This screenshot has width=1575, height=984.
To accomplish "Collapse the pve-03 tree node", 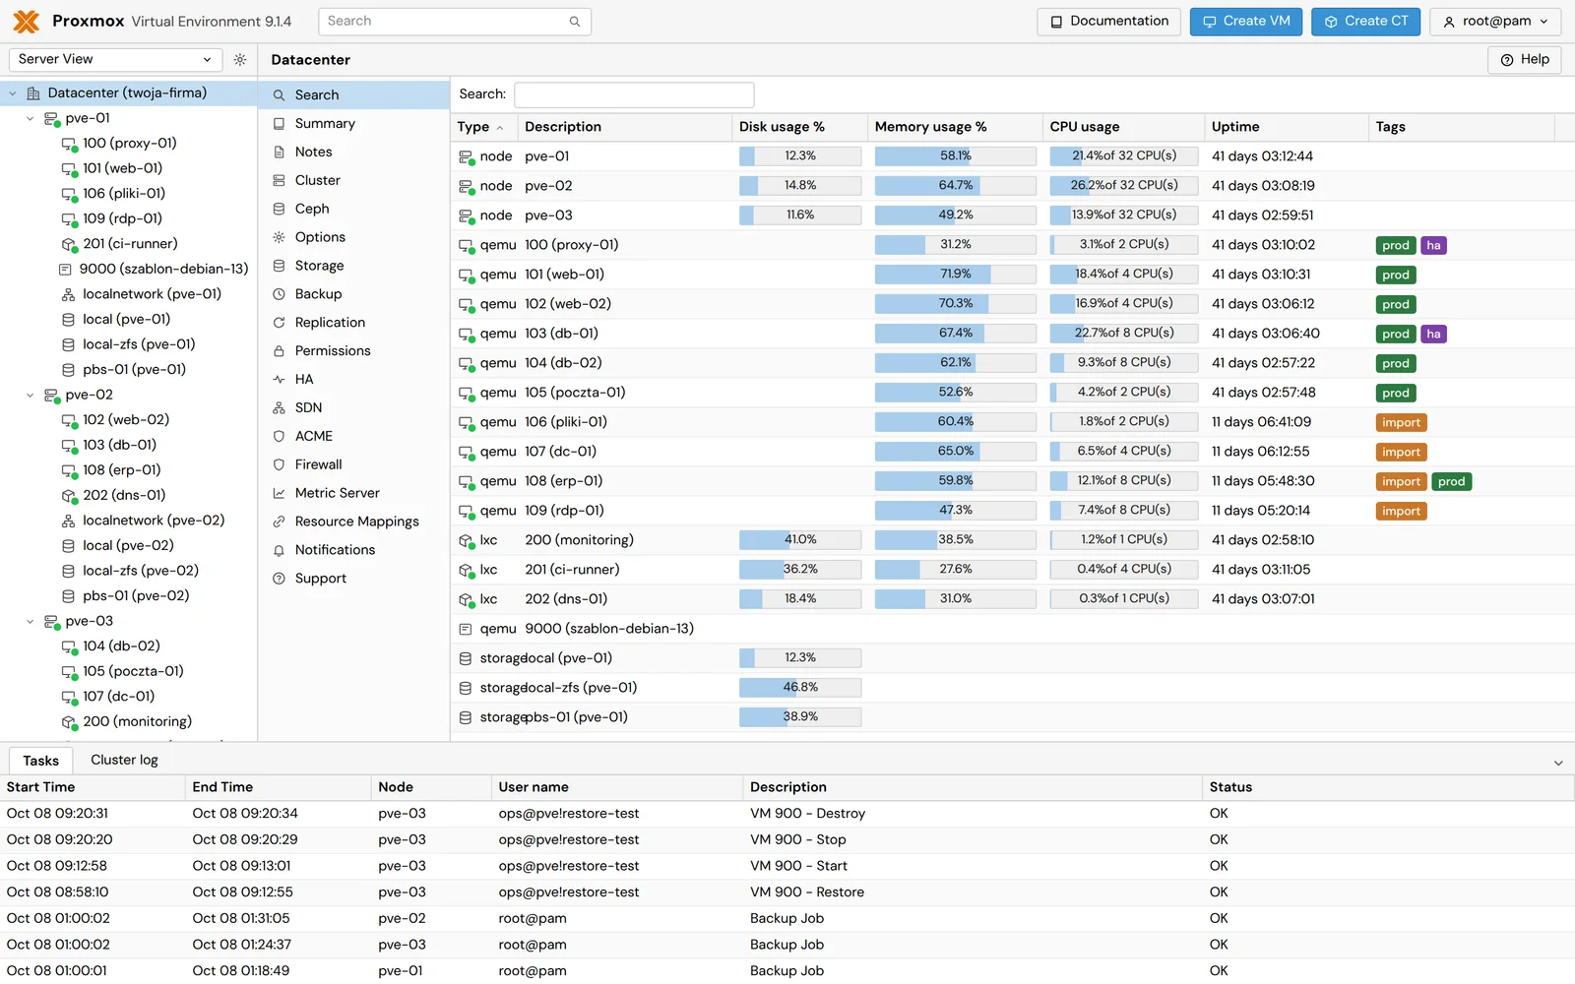I will tap(31, 622).
